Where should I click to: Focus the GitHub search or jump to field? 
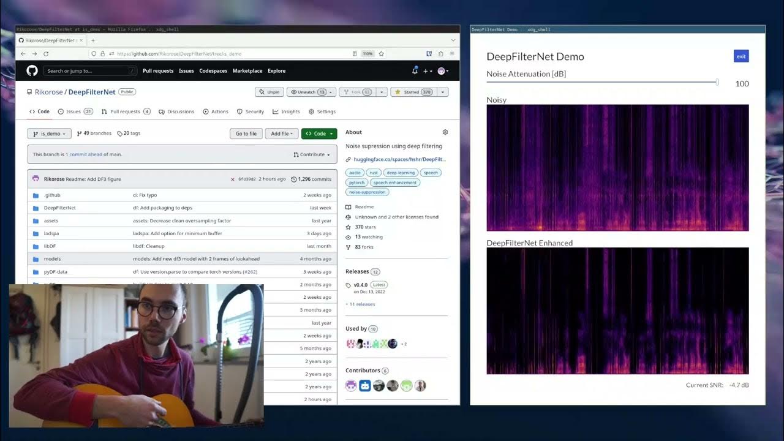click(90, 71)
